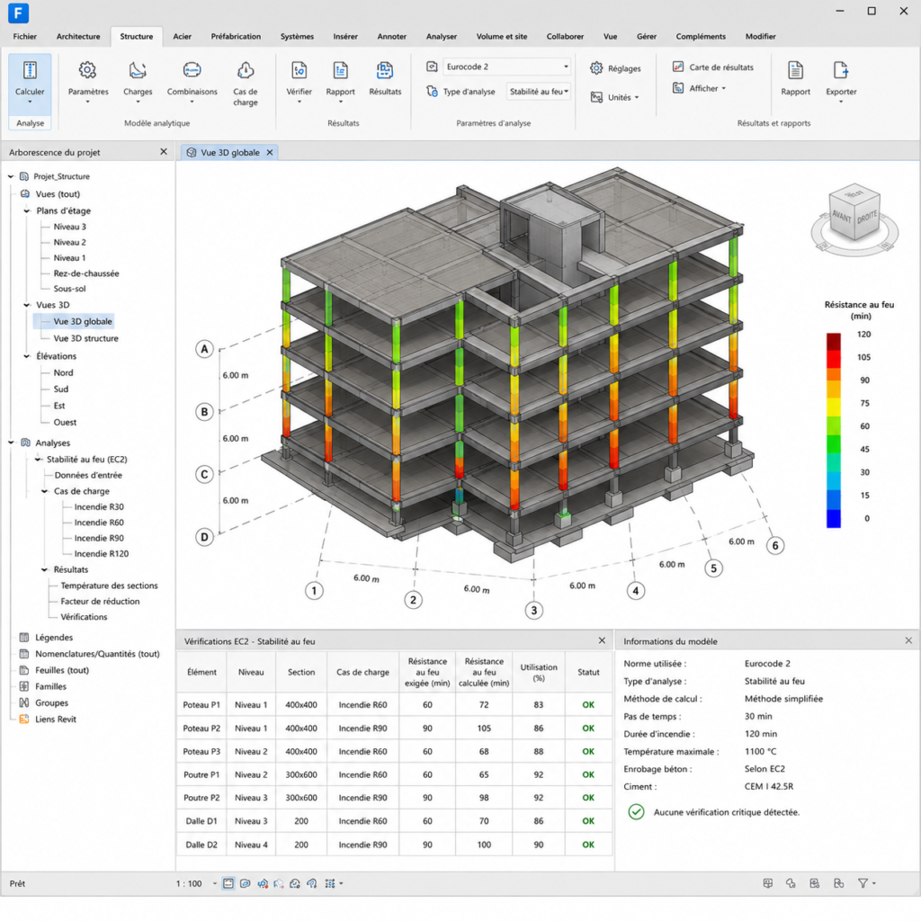Collapse the Analyses tree node
Screen dimensions: 921x921
click(11, 443)
